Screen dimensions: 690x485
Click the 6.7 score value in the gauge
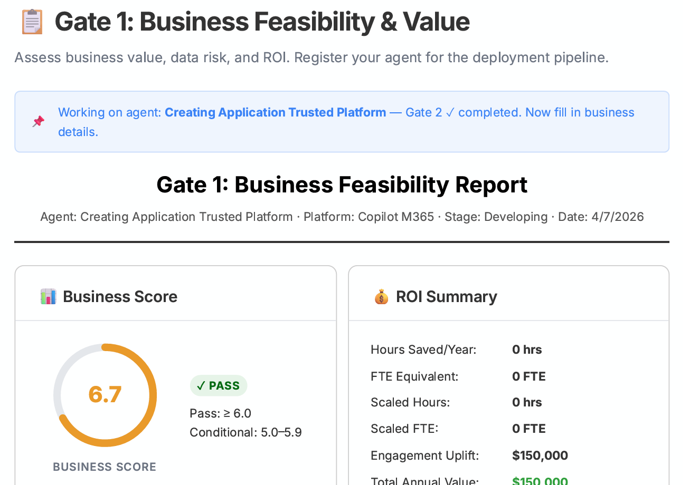click(x=105, y=394)
